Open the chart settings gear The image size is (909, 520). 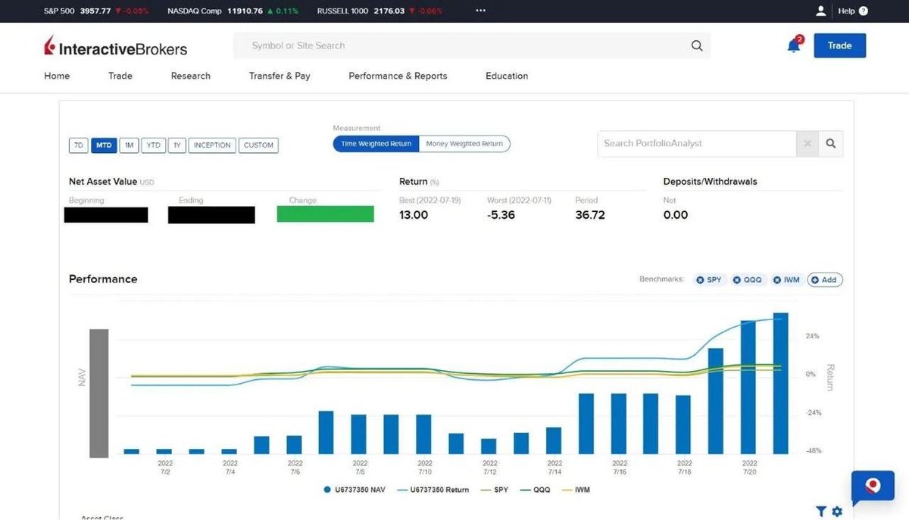click(837, 512)
